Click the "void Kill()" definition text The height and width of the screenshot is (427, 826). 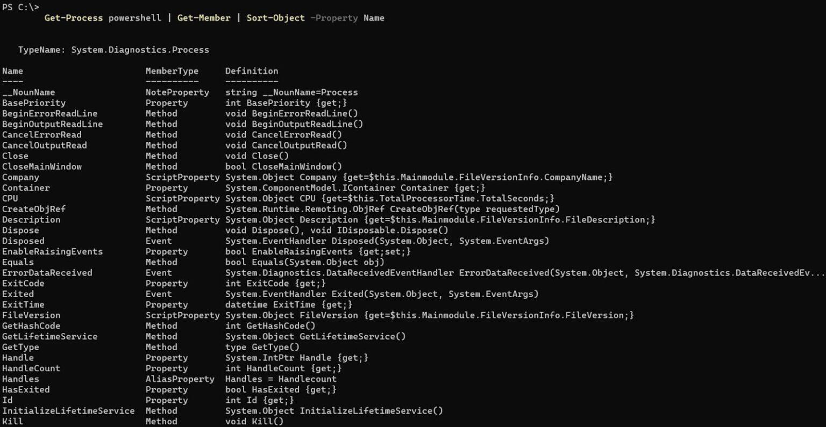pyautogui.click(x=254, y=421)
